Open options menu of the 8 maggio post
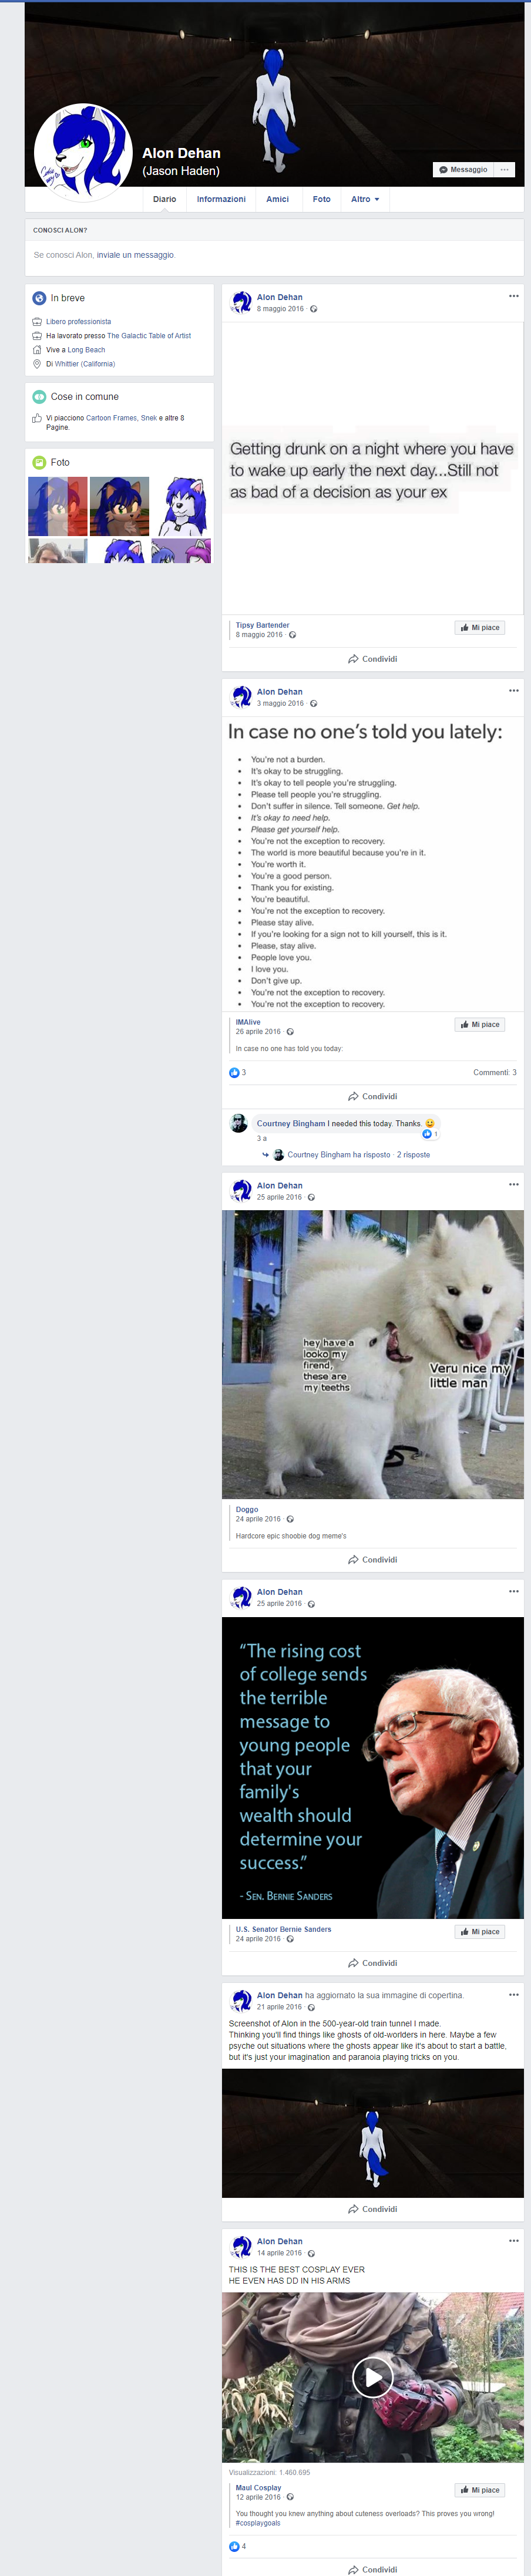531x2576 pixels. pos(514,296)
